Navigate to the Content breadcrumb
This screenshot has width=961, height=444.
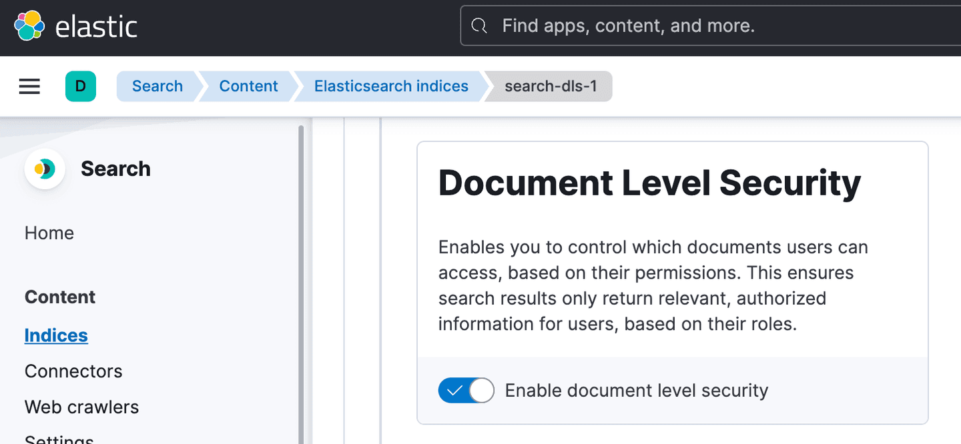coord(248,87)
